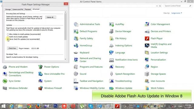The height and width of the screenshot is (109, 194).
Task: Launch Device Manager icon
Action: [x=111, y=31]
